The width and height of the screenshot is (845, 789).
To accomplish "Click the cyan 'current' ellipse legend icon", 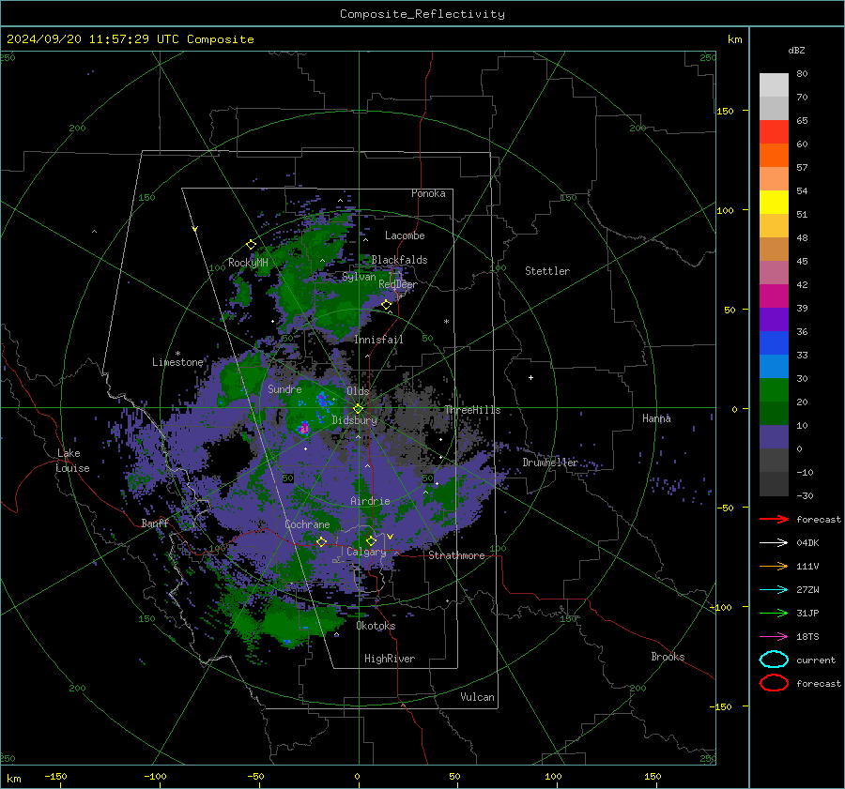I will click(774, 660).
